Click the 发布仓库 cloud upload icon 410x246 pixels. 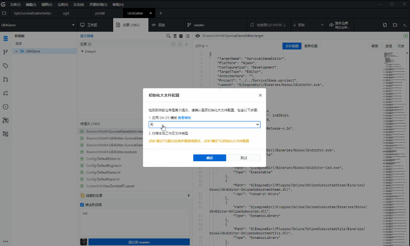pyautogui.click(x=331, y=25)
